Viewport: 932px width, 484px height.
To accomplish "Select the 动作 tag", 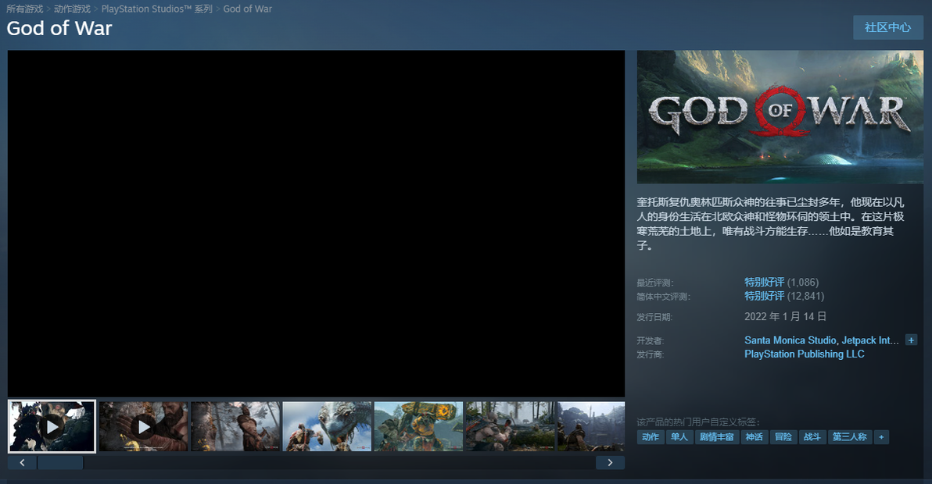I will tap(651, 437).
